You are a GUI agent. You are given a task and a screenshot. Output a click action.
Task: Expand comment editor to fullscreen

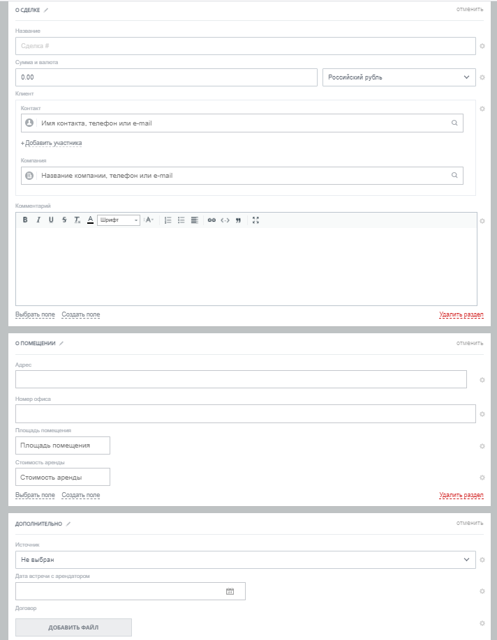click(255, 220)
